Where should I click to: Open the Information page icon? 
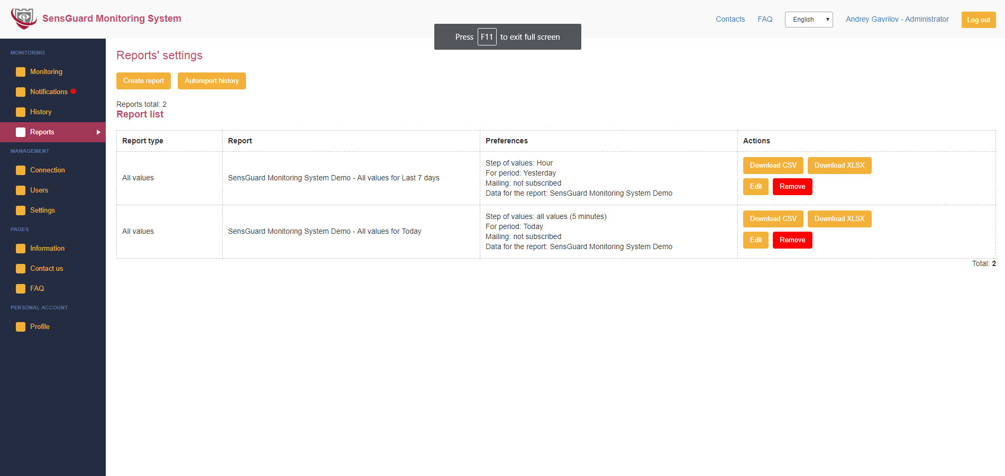(21, 248)
